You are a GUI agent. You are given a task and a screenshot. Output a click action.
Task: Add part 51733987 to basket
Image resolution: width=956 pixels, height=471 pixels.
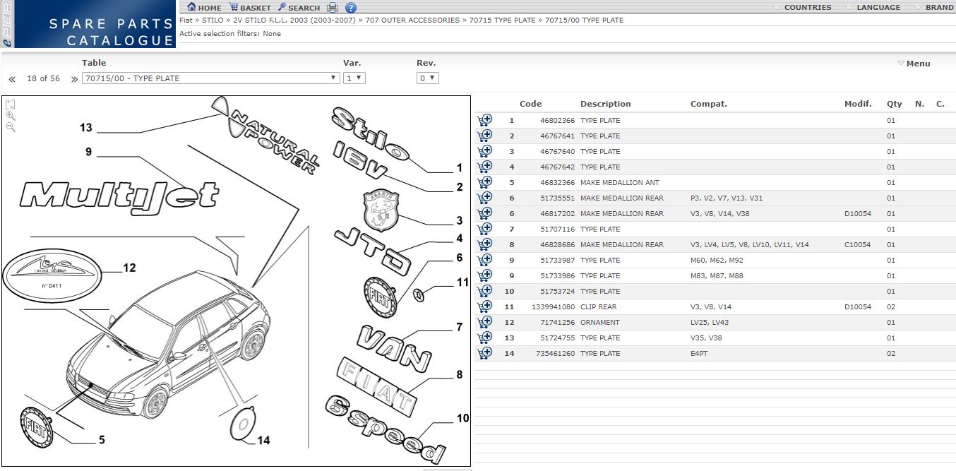(x=484, y=260)
